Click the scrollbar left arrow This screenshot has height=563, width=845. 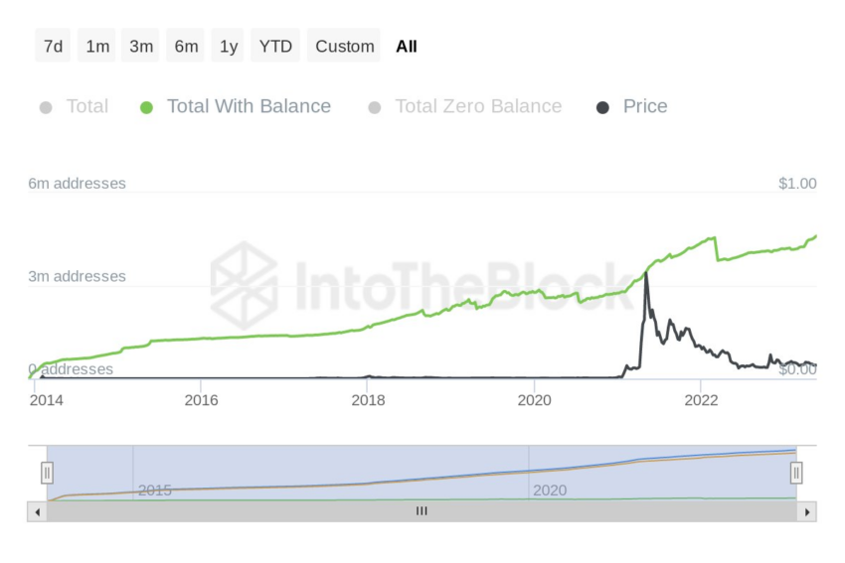(37, 512)
